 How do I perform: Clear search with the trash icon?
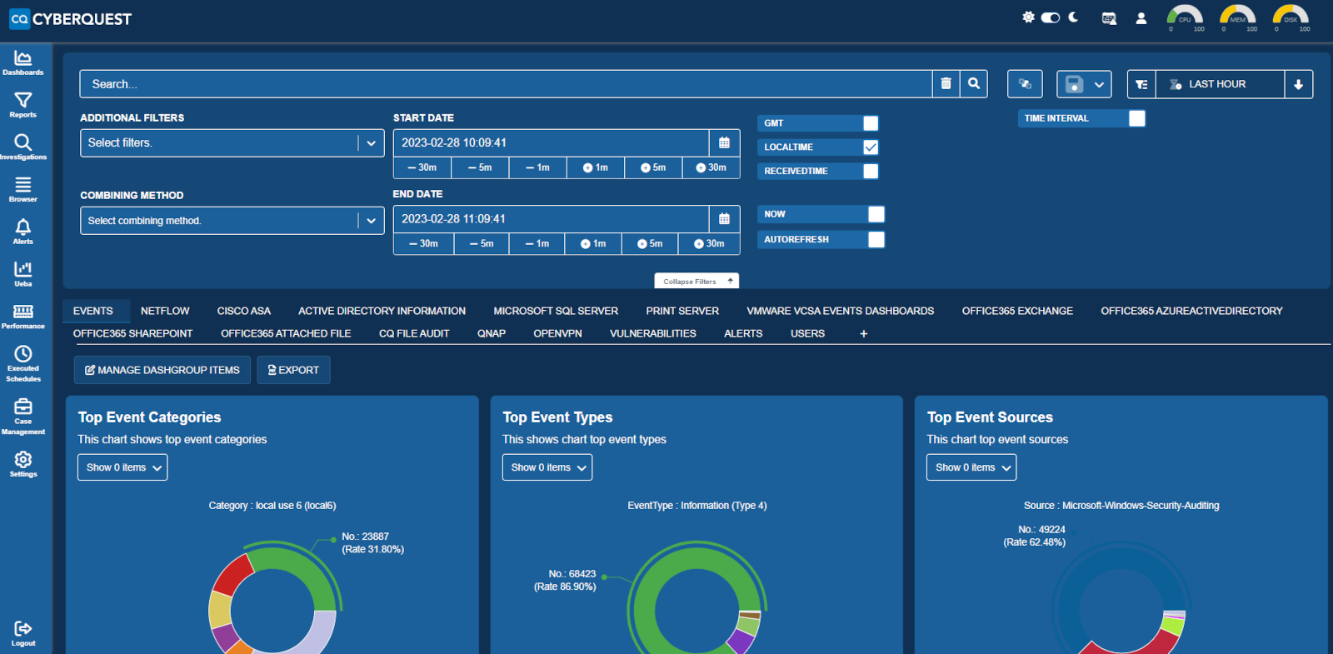pos(946,84)
